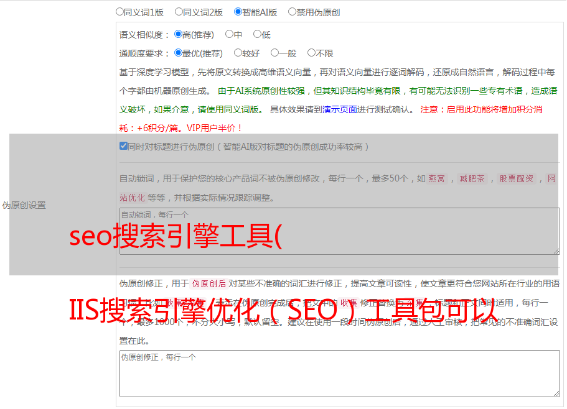Screen dimensions: 567x409
Task: Select the 同义词1版 radio option
Action: click(119, 12)
